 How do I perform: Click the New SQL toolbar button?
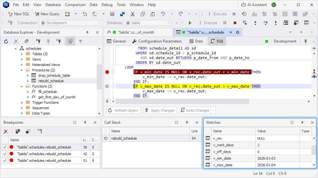(18, 14)
